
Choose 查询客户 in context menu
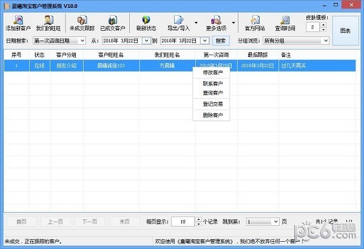click(x=212, y=93)
